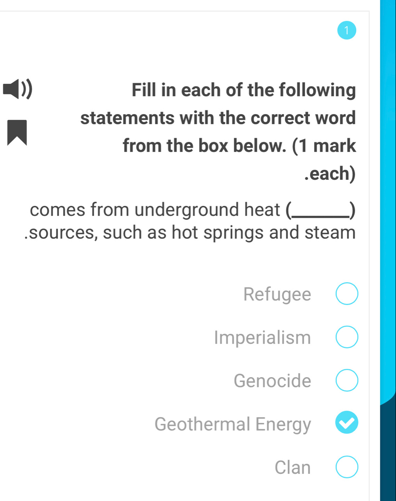Choose the Imperialism radio button
Viewport: 396px width, 501px height.
pyautogui.click(x=347, y=337)
